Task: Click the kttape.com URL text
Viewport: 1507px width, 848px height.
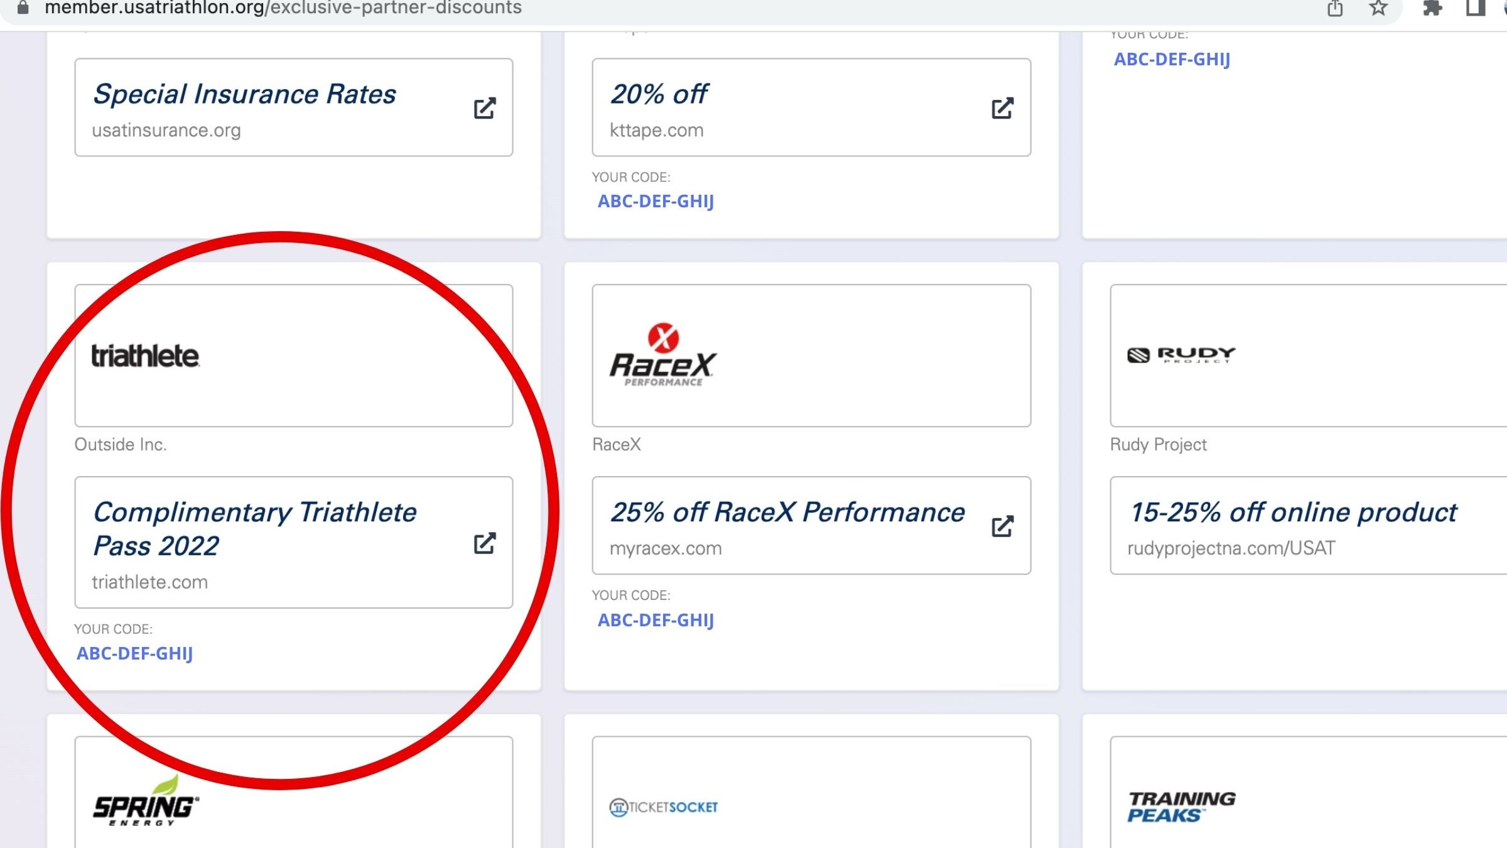Action: [656, 130]
